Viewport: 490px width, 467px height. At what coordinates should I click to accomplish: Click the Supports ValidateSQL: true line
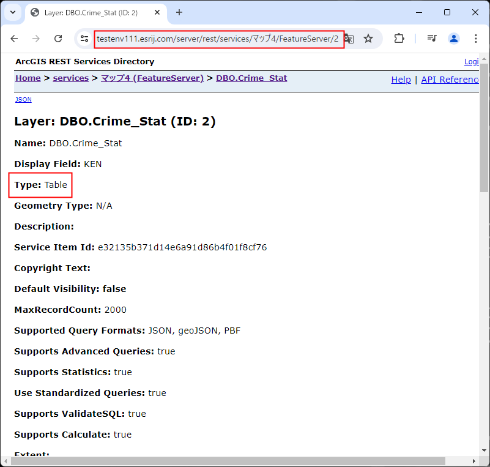(80, 414)
